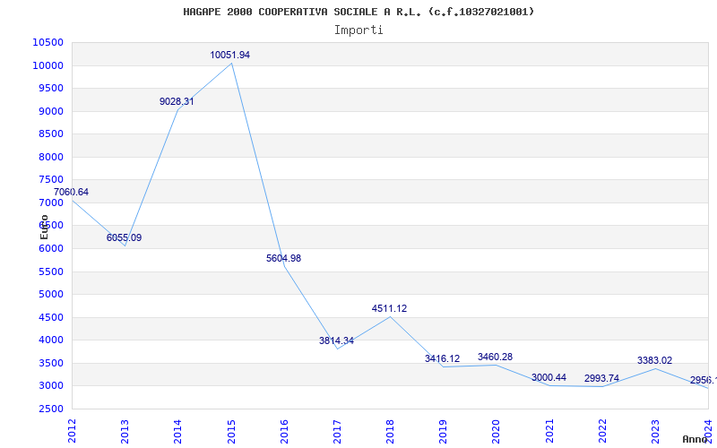Select data label 2993.74
717x448 pixels.
(601, 378)
